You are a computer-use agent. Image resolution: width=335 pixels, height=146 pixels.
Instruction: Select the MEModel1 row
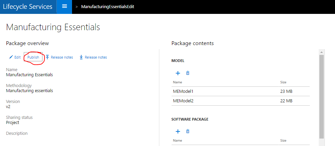click(x=183, y=91)
